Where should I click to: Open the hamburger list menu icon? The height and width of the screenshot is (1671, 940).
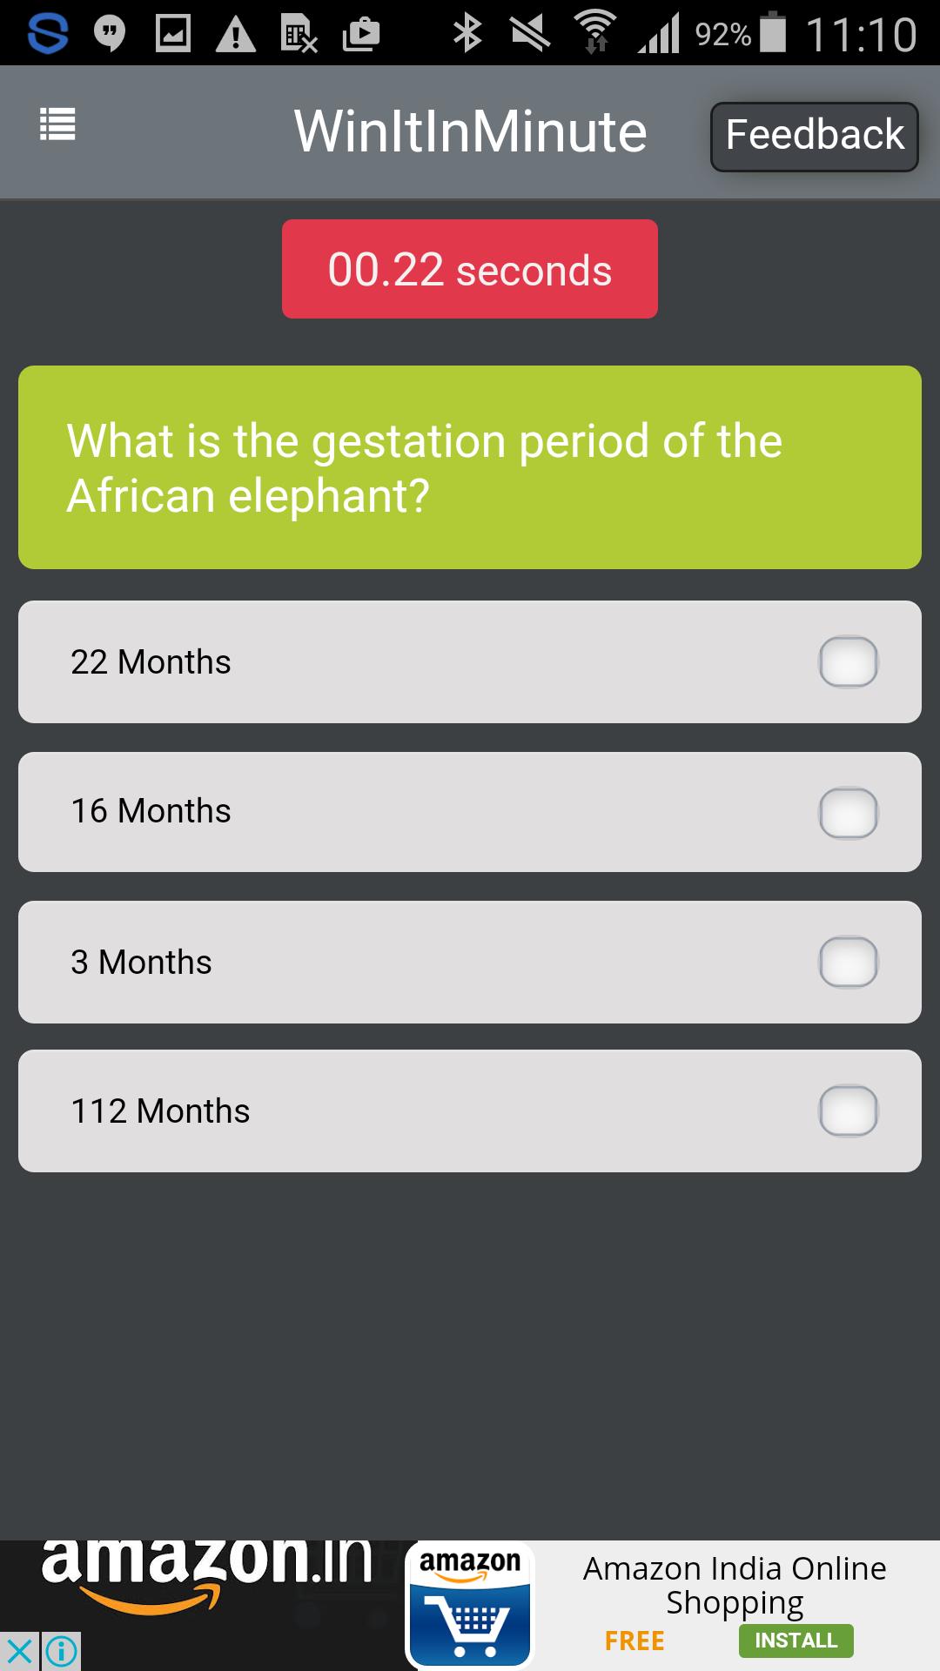coord(57,124)
